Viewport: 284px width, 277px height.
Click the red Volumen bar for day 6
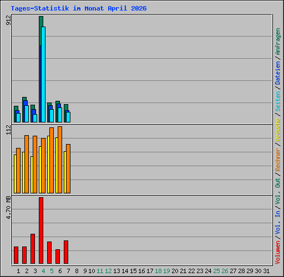tap(58, 257)
